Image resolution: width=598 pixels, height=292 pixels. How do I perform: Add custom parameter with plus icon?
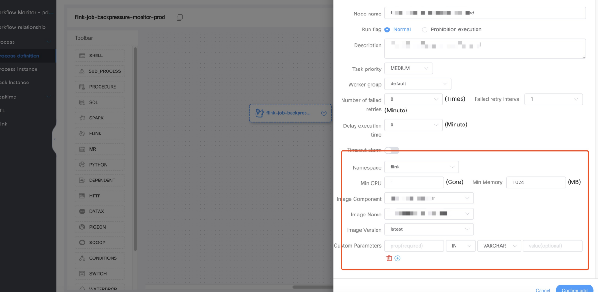398,258
